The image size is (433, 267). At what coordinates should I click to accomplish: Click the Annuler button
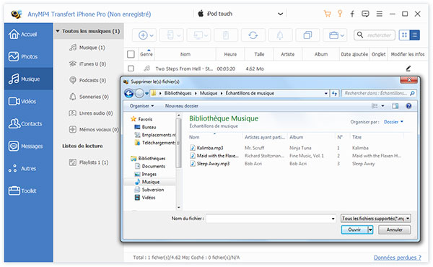[394, 229]
